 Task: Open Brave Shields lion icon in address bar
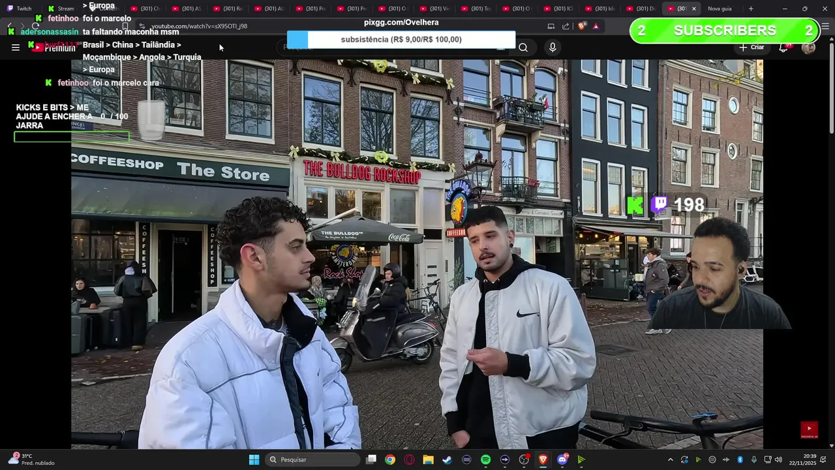point(582,26)
